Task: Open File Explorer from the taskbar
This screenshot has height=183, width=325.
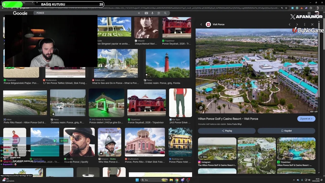Action: tap(171, 180)
